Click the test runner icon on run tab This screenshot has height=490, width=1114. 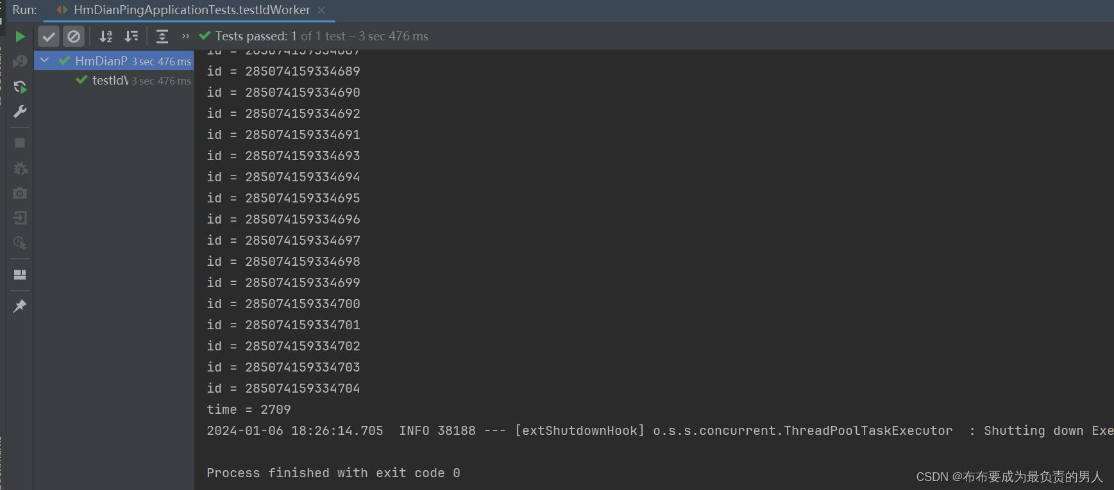click(62, 10)
